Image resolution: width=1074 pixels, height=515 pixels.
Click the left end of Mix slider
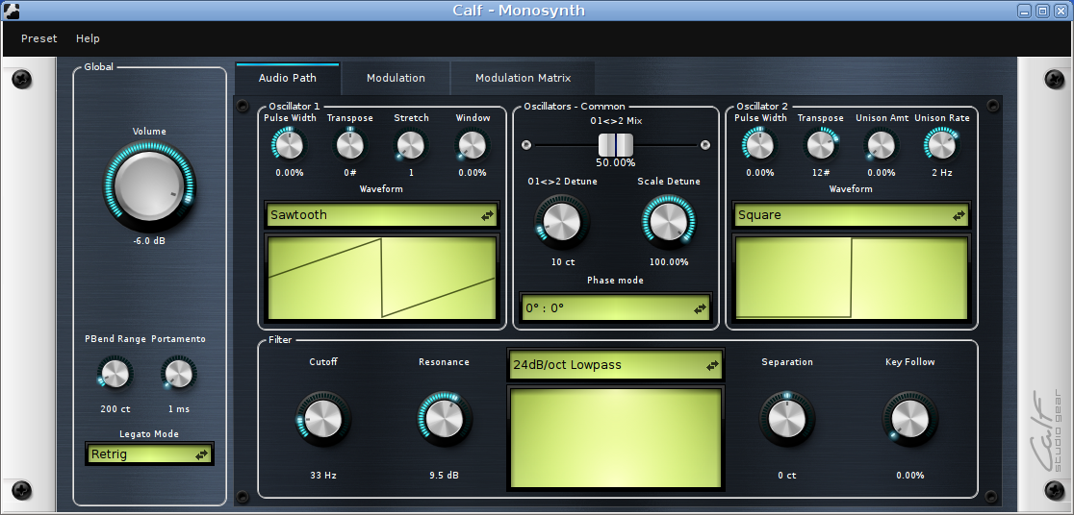(x=526, y=145)
